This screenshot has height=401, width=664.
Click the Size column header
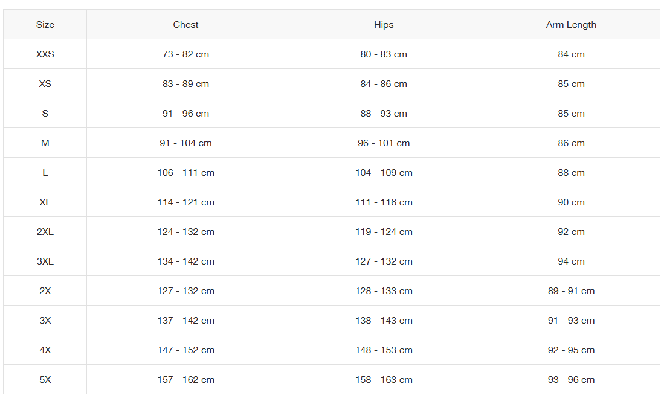[x=45, y=25]
